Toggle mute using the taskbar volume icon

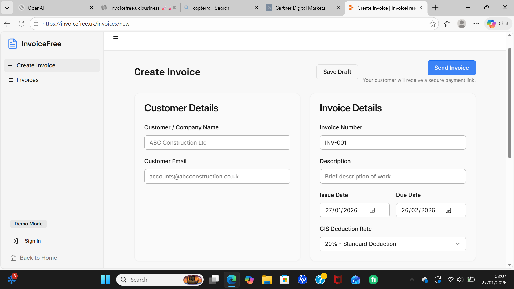point(460,279)
